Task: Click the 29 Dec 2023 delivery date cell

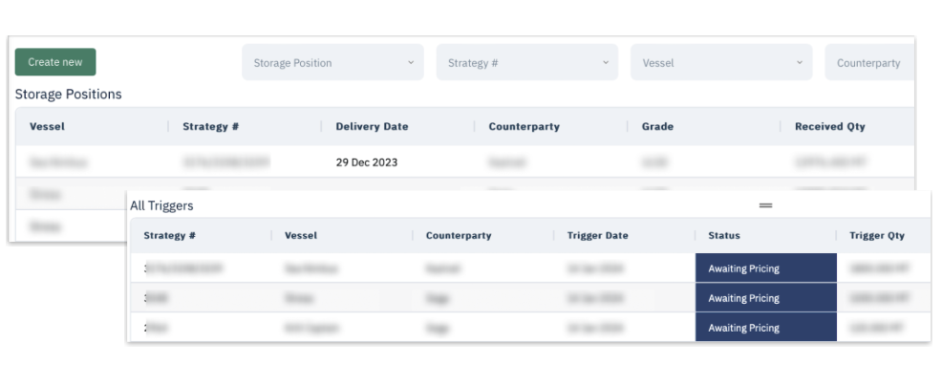Action: [367, 162]
